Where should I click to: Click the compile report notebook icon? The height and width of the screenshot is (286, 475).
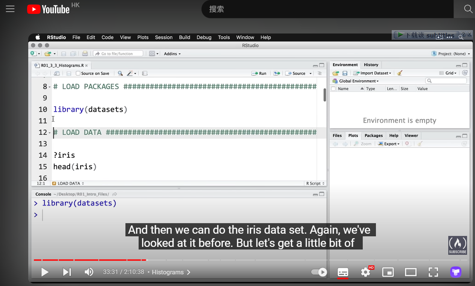145,73
